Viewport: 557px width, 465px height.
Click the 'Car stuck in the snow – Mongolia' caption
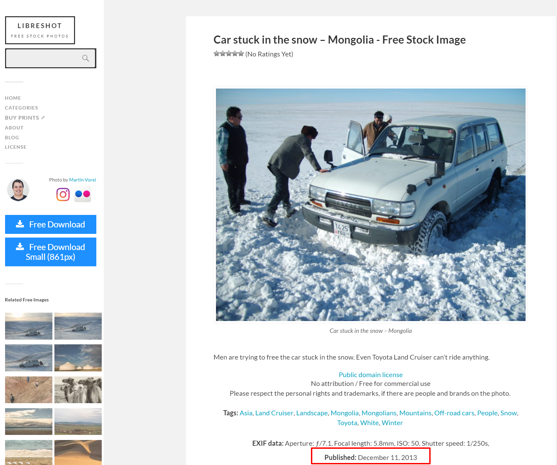(x=371, y=331)
